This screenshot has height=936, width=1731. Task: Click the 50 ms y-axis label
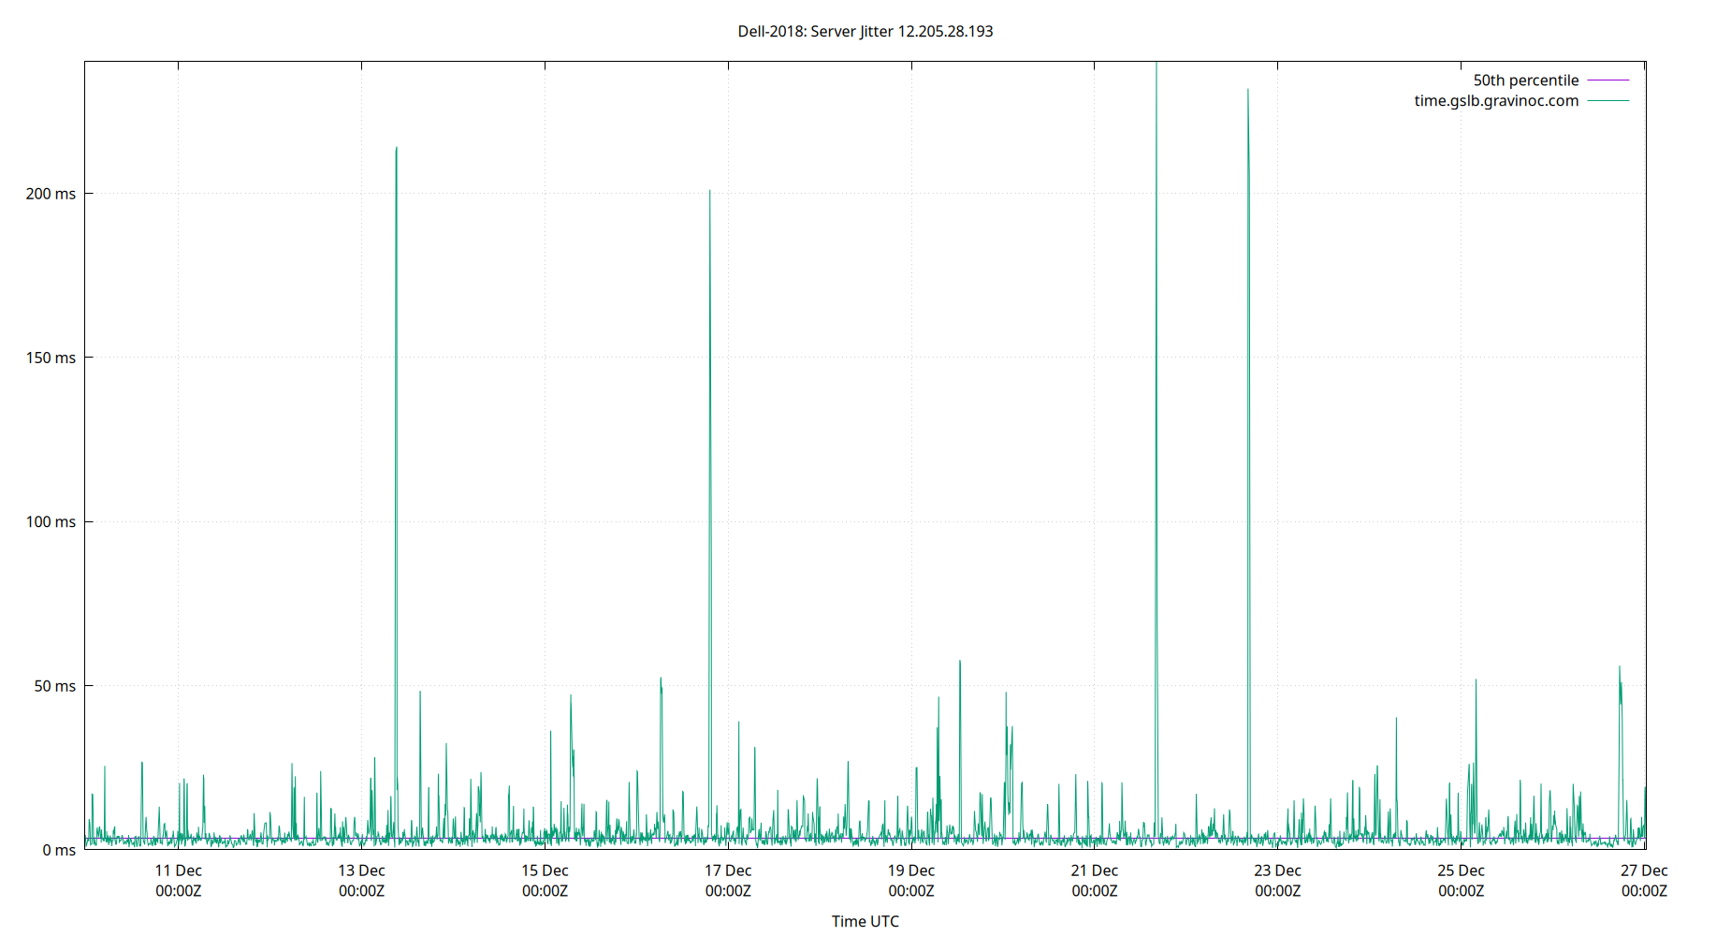53,686
